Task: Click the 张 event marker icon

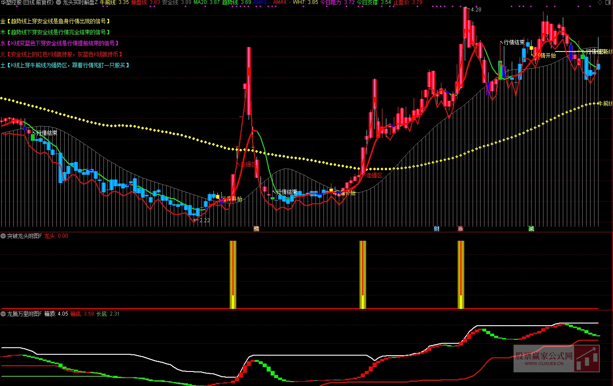Action: click(460, 228)
